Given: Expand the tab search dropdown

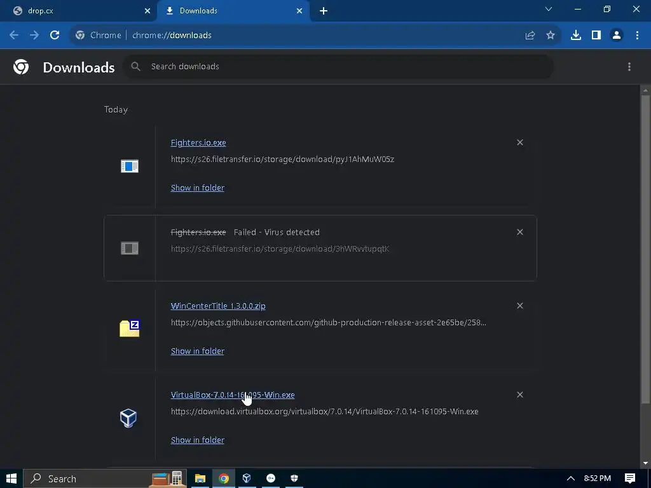Looking at the screenshot, I should (549, 9).
